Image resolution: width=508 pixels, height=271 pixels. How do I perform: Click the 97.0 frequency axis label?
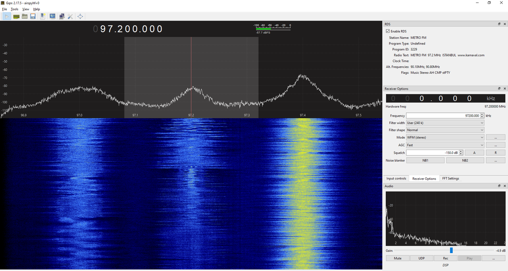click(79, 115)
